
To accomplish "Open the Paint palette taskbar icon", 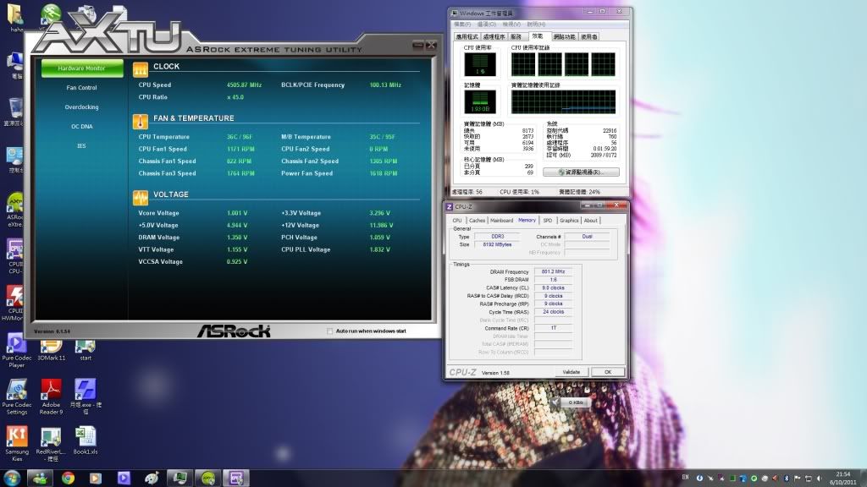I will (152, 479).
